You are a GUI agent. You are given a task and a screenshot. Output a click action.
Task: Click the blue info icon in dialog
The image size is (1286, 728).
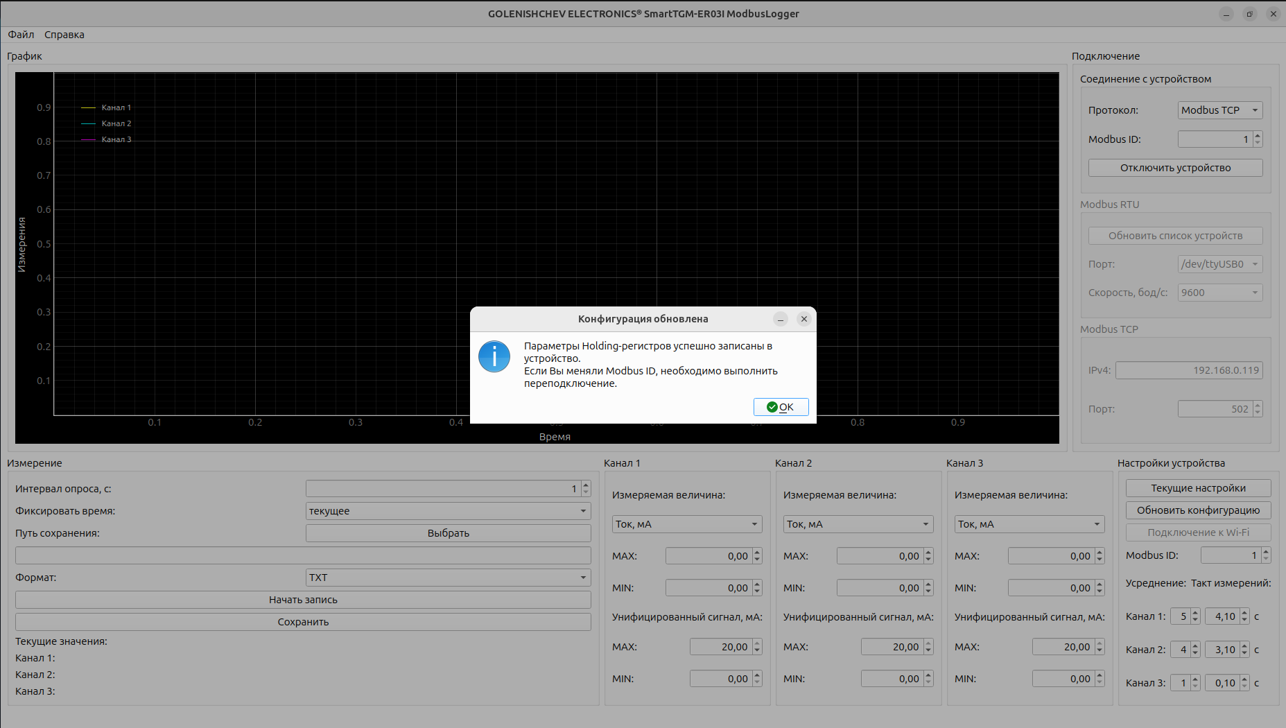coord(494,356)
